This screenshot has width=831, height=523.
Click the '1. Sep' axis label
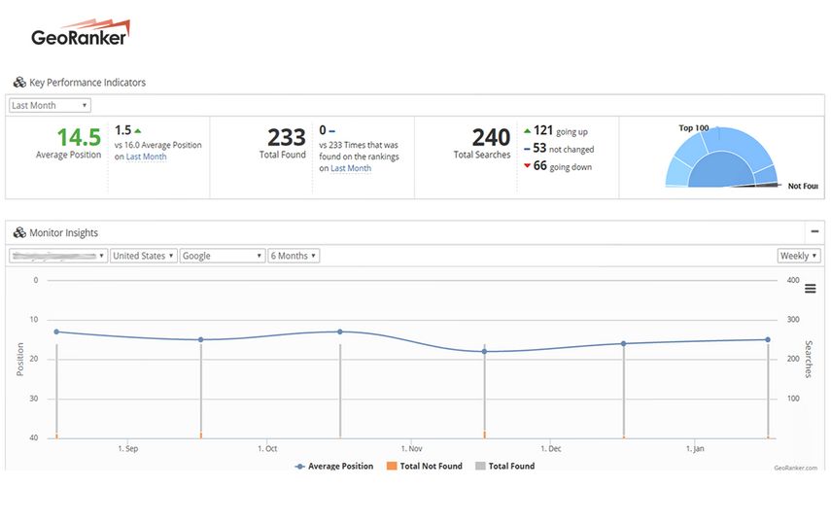pyautogui.click(x=127, y=449)
